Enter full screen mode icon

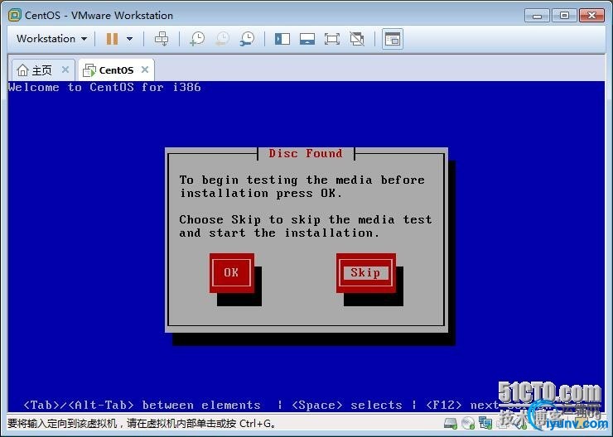332,39
